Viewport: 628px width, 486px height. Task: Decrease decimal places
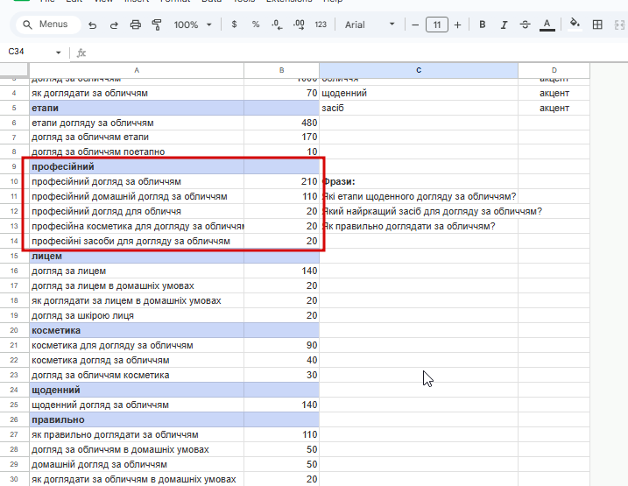coord(277,25)
